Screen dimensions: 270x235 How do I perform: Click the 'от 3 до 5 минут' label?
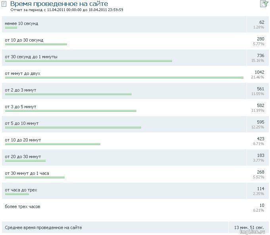[x=20, y=107]
